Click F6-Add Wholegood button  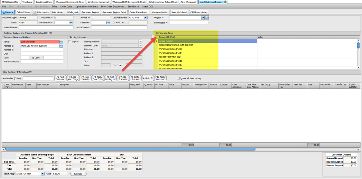[x=110, y=78]
